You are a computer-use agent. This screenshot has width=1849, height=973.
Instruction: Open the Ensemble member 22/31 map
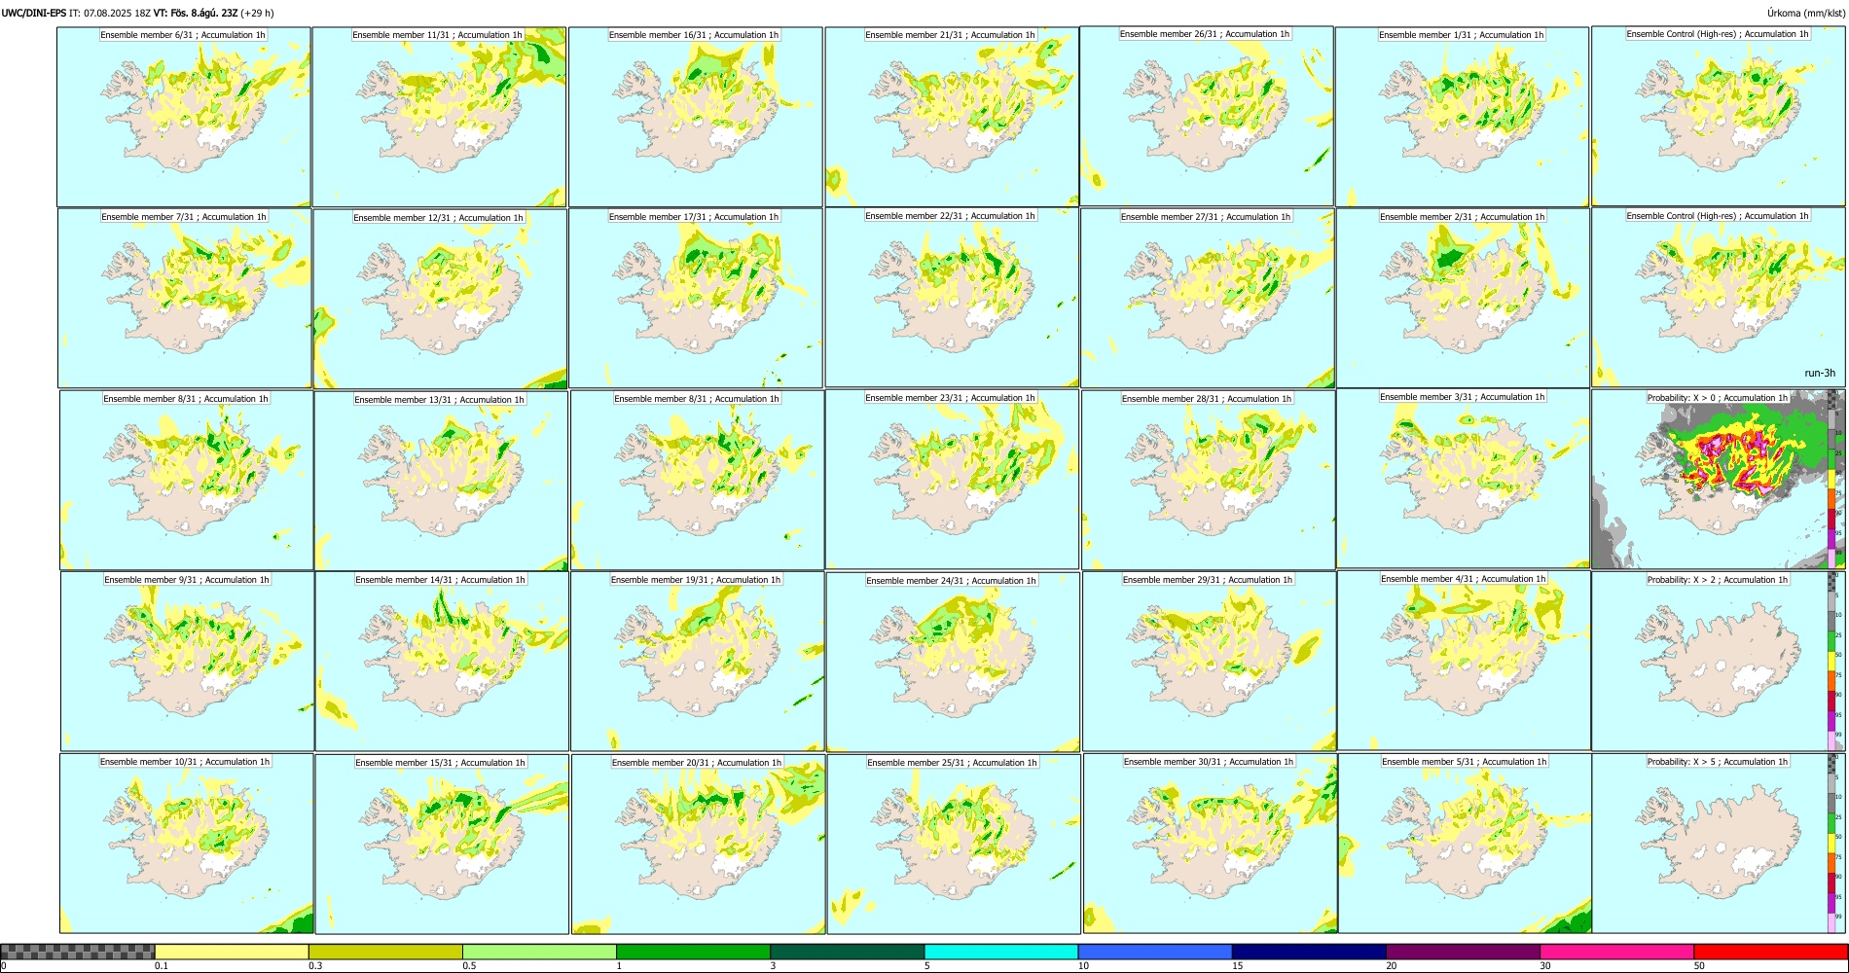tap(952, 298)
